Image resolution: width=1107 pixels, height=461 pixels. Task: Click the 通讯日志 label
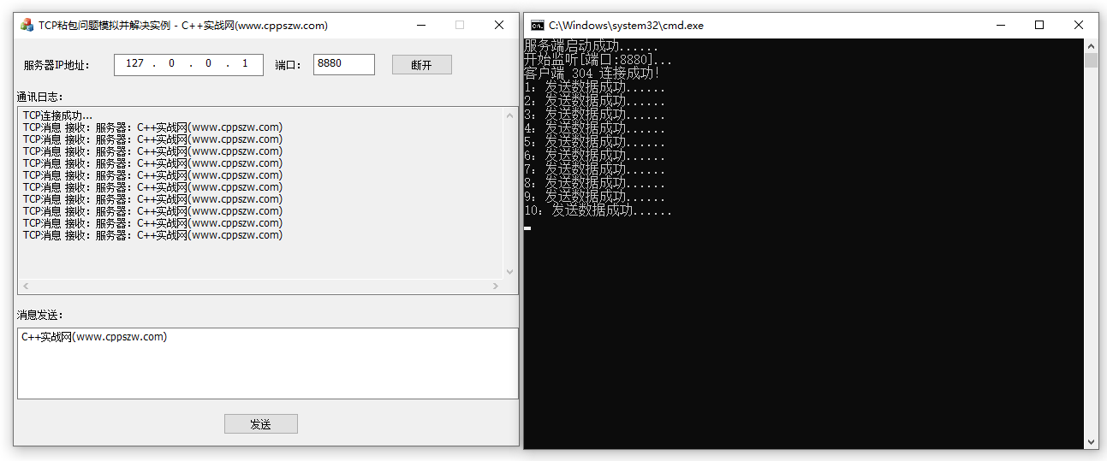(x=40, y=97)
